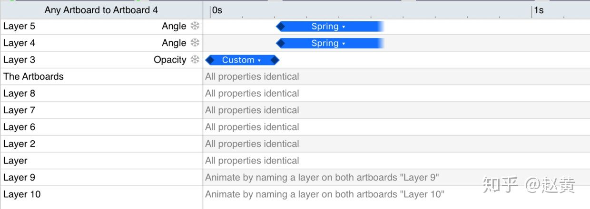Click the 1s mark on timeline ruler

[x=539, y=10]
